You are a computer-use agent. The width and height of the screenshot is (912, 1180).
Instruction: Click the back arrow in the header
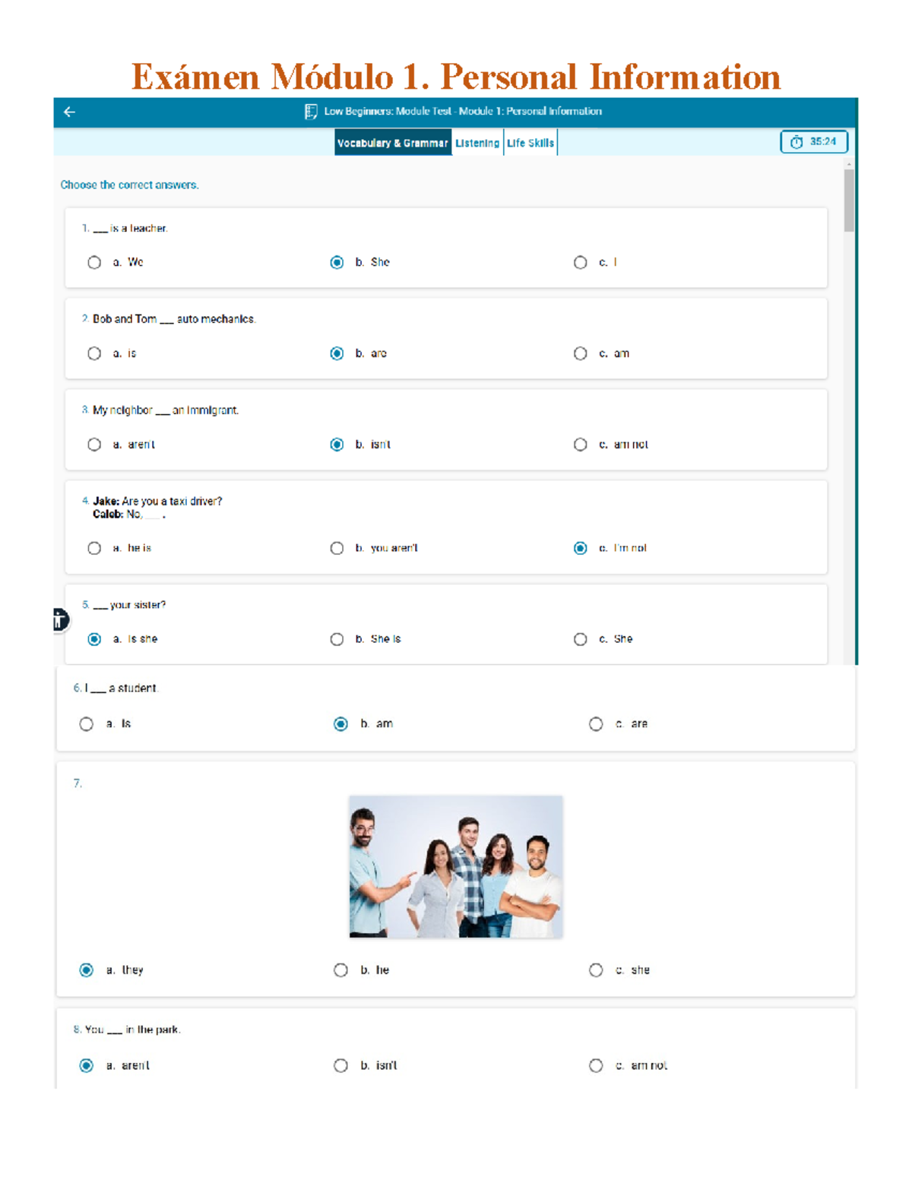(x=69, y=111)
